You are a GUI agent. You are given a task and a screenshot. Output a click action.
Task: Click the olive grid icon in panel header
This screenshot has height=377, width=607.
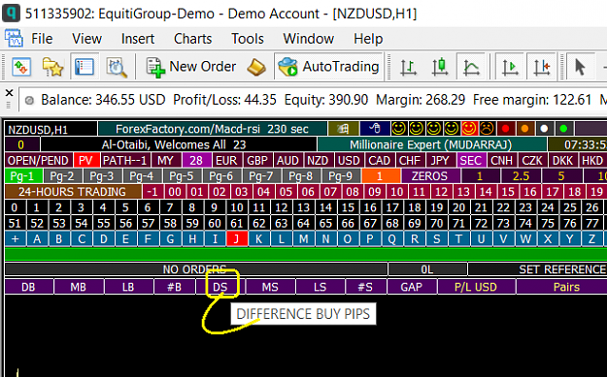tap(344, 128)
